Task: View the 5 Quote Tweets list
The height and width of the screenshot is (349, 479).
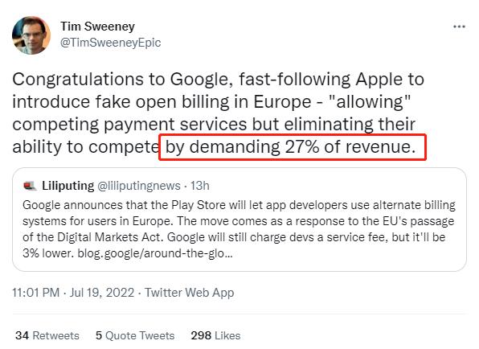Action: click(x=135, y=335)
